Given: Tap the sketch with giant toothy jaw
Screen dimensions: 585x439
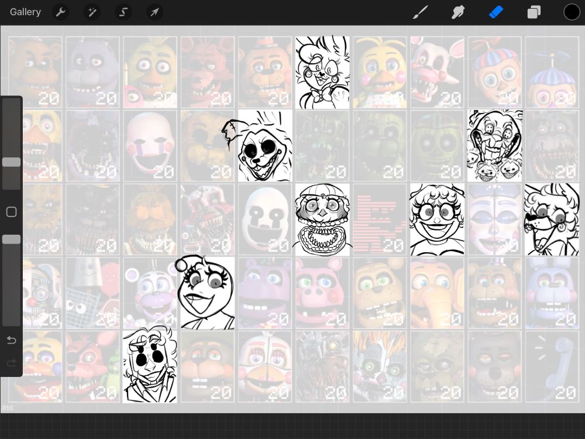Looking at the screenshot, I should pyautogui.click(x=322, y=220).
